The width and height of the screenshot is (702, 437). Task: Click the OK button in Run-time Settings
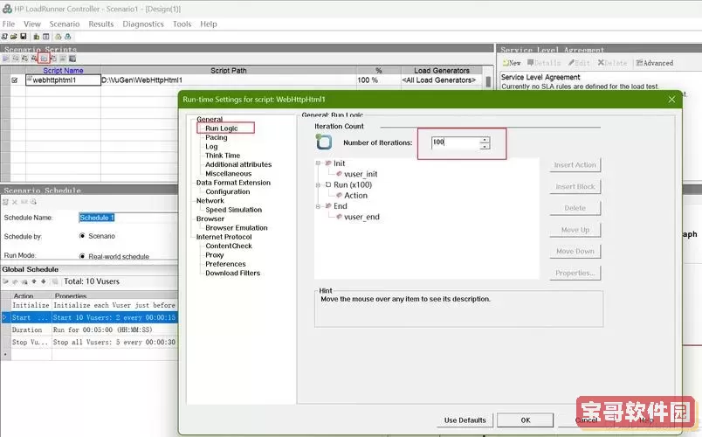tap(525, 420)
